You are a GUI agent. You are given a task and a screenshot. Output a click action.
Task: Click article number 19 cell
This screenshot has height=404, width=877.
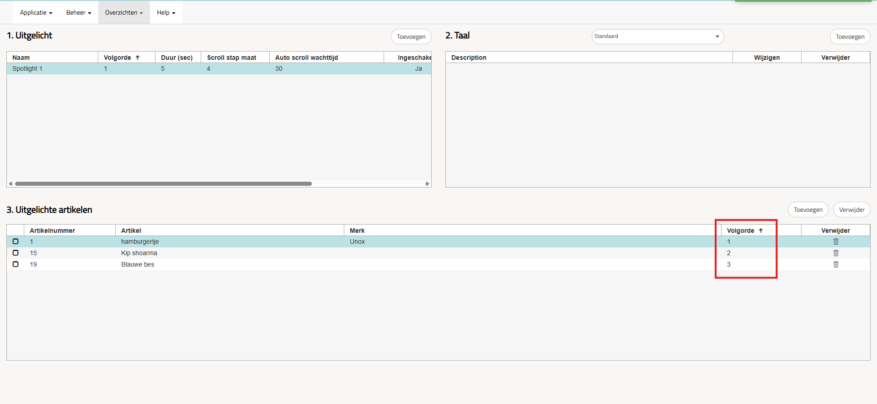pyautogui.click(x=33, y=264)
